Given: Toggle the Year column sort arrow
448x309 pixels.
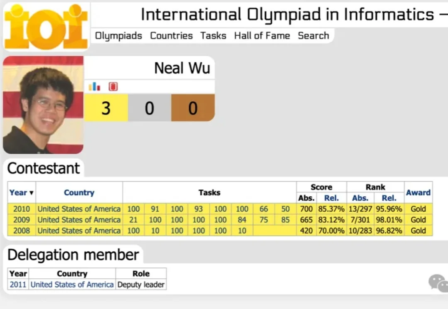Looking at the screenshot, I should [32, 193].
